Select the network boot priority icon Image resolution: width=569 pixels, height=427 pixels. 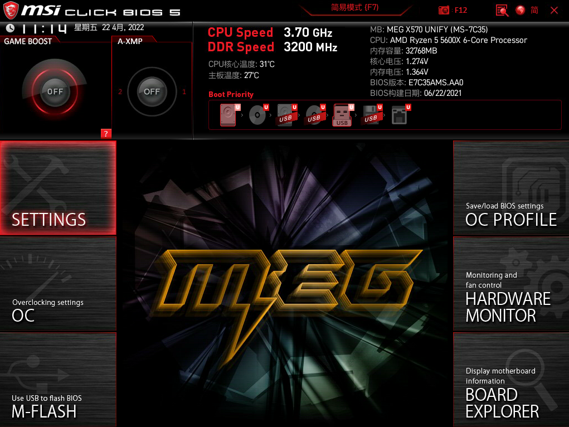(401, 115)
